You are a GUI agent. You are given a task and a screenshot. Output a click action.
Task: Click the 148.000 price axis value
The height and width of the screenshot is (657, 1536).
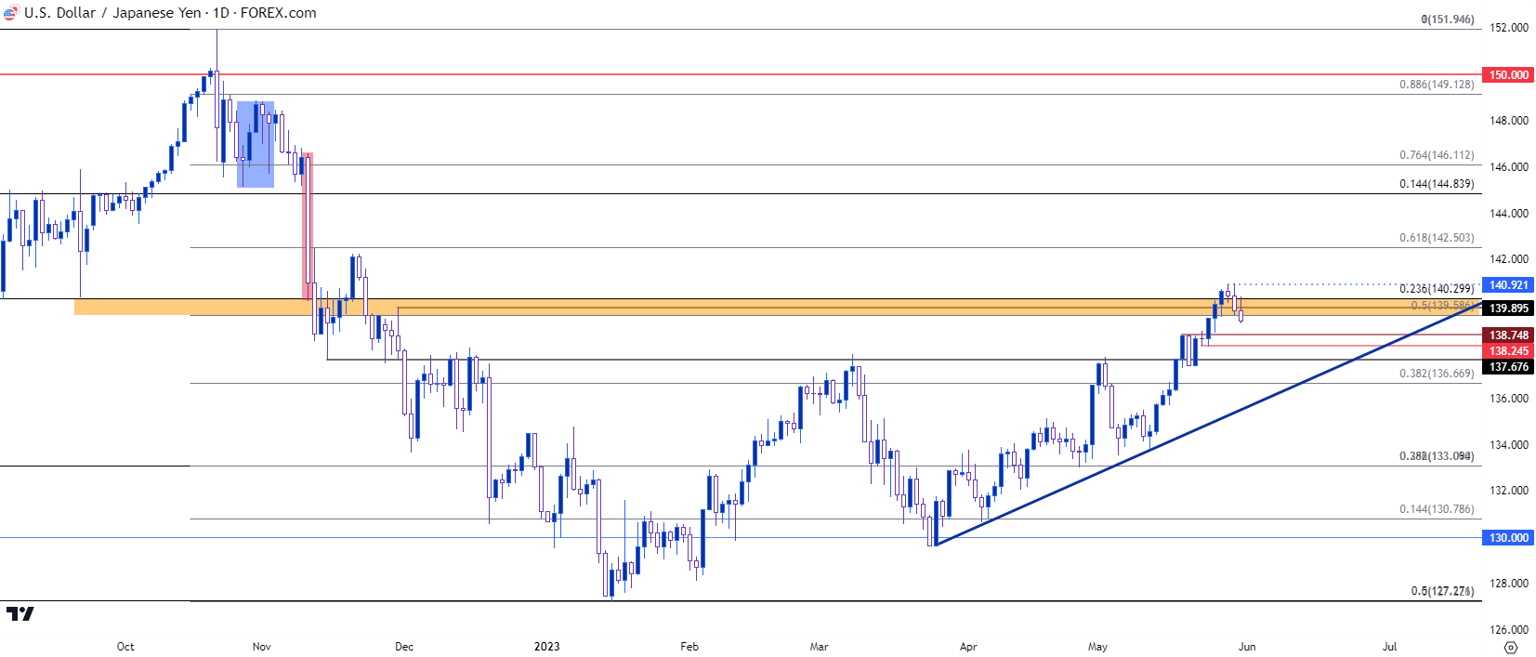tap(1509, 121)
